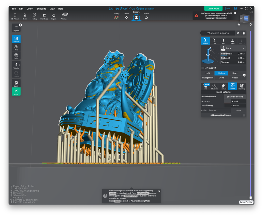Click the Magic tool icon
Screen dimensions: 263x216
click(16, 92)
